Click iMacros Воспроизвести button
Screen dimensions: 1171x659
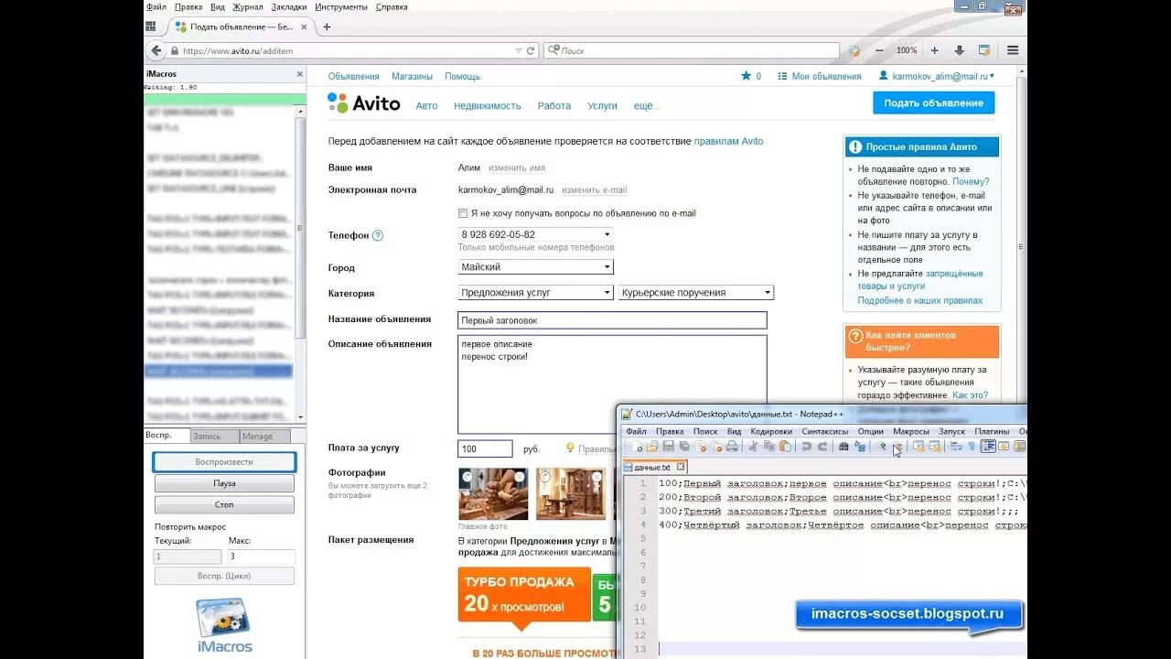pos(224,462)
